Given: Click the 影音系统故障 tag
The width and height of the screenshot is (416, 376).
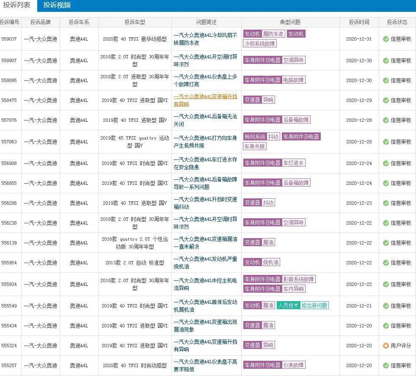Looking at the screenshot, I should [299, 279].
